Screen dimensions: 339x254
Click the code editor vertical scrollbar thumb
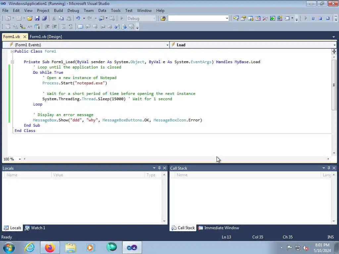(x=334, y=85)
